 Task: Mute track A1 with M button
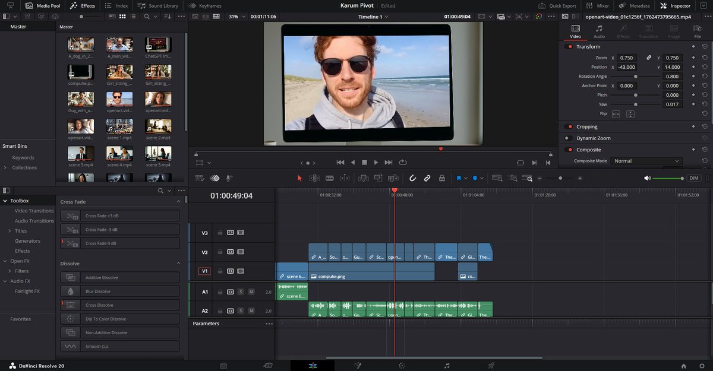pyautogui.click(x=251, y=292)
